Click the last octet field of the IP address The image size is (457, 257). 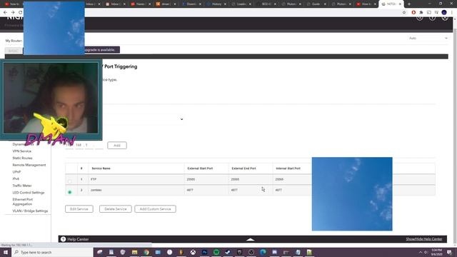pyautogui.click(x=99, y=145)
